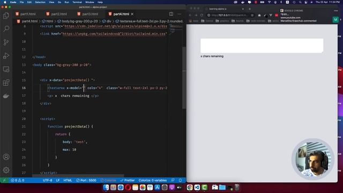Open the Run and Debug view
This screenshot has height=193, width=343.
click(x=6, y=56)
